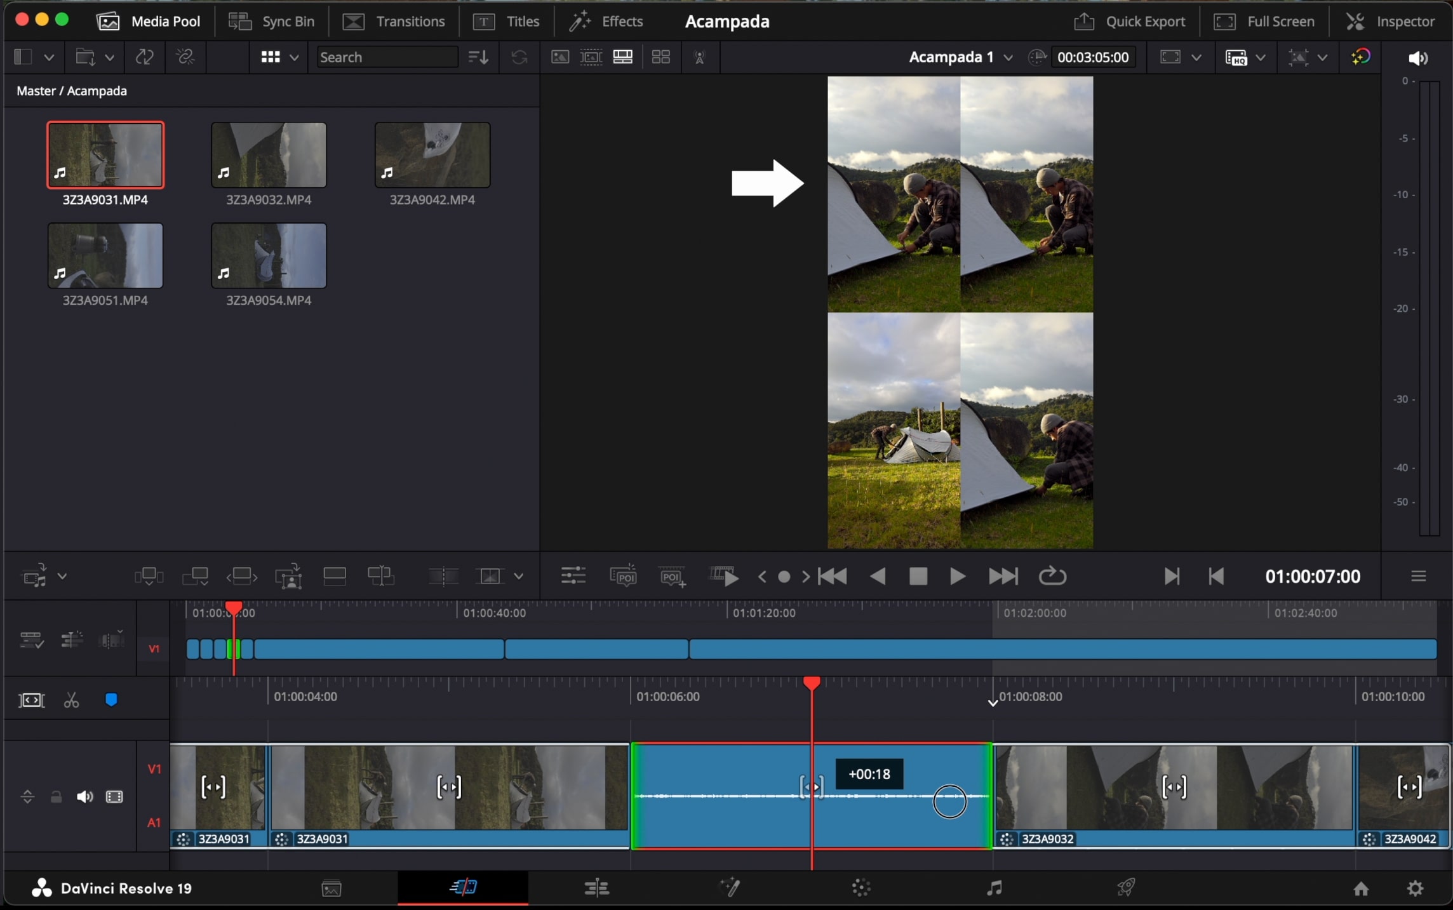Viewport: 1453px width, 910px height.
Task: Open the Color page icon
Action: point(860,887)
